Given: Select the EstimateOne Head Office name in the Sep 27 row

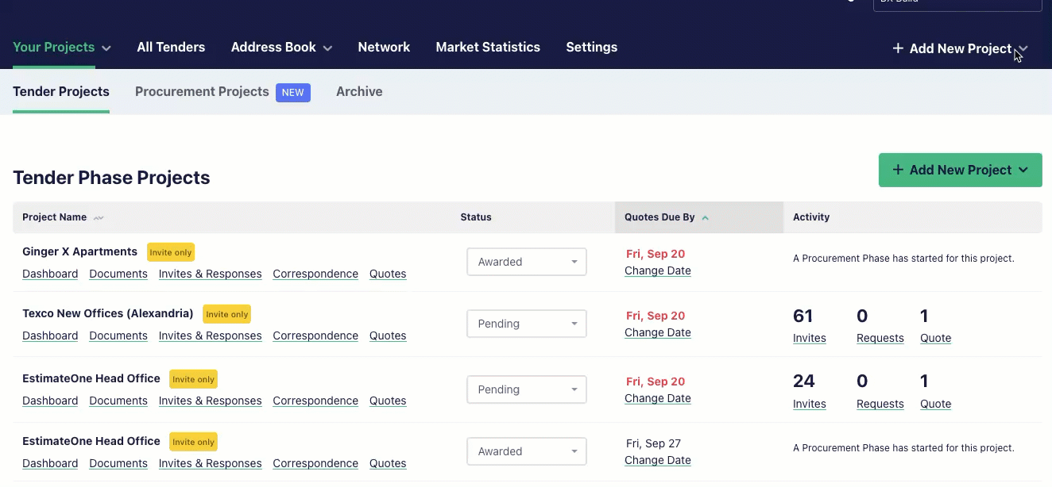Looking at the screenshot, I should click(x=91, y=442).
